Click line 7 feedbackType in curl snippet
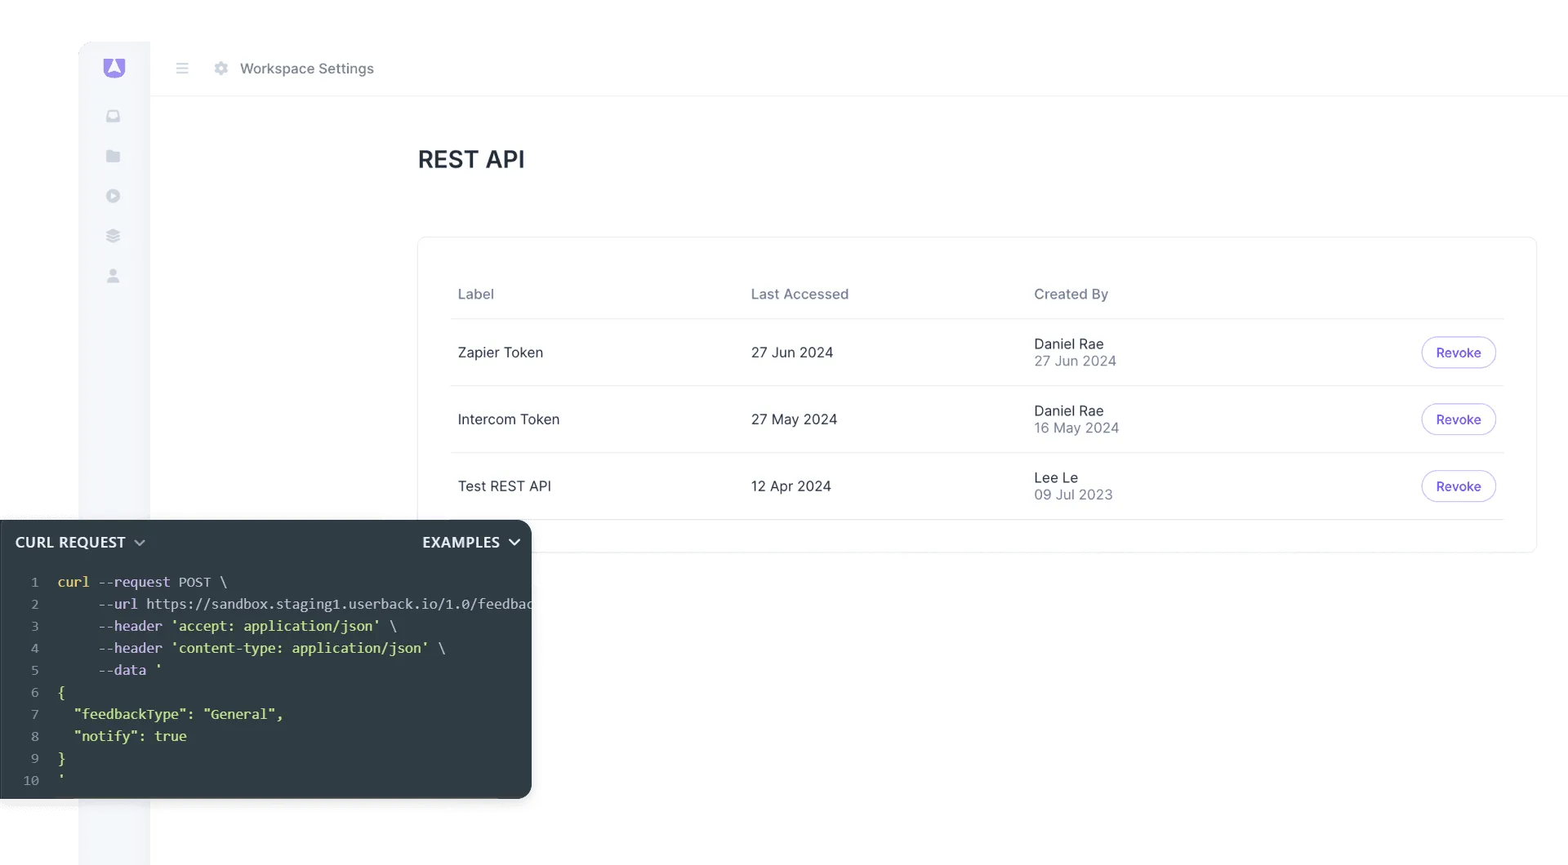This screenshot has width=1568, height=865. [136, 714]
